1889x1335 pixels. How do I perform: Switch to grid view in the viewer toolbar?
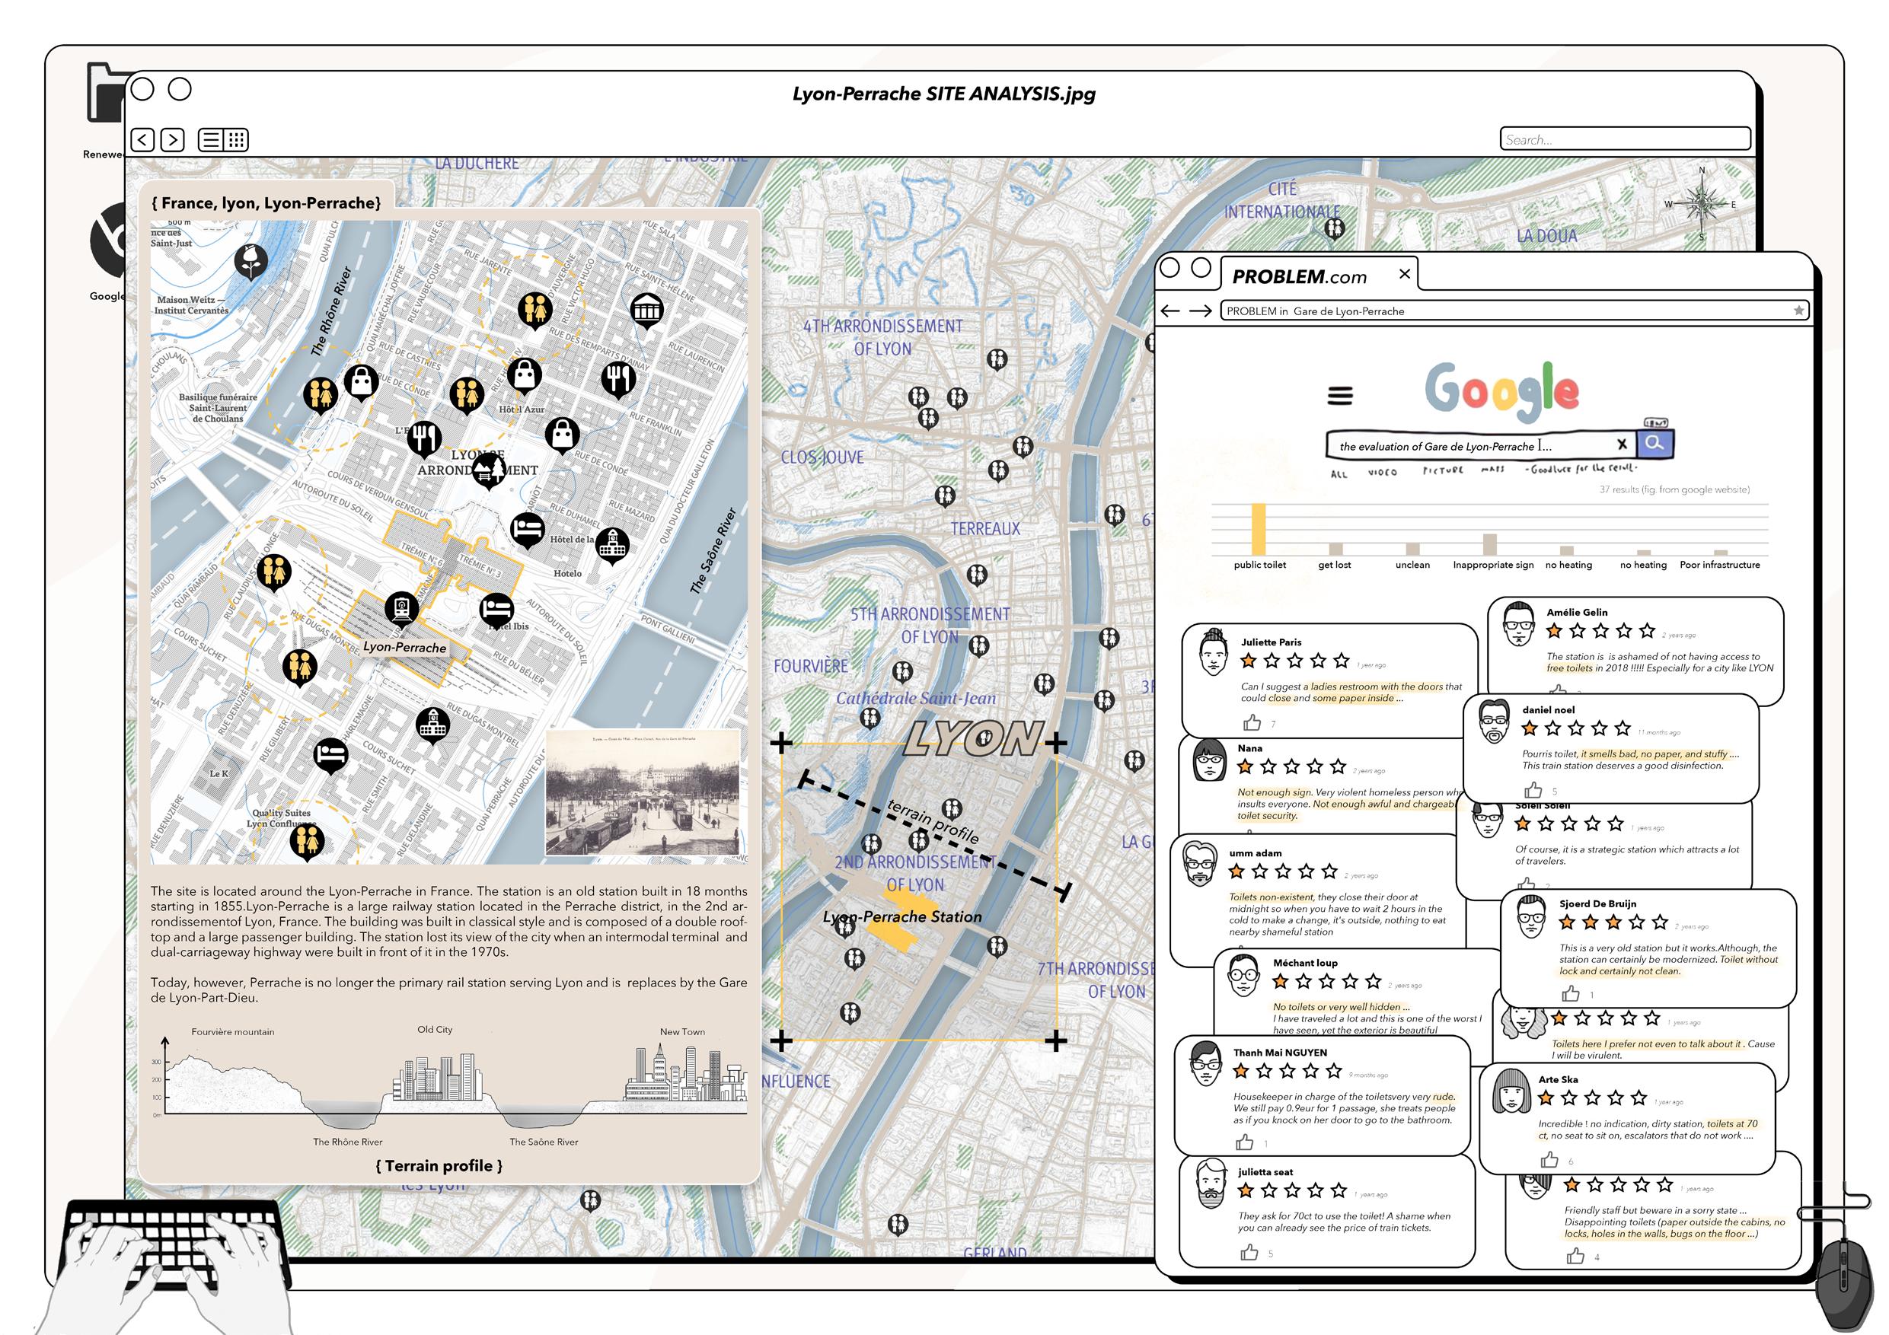coord(236,140)
